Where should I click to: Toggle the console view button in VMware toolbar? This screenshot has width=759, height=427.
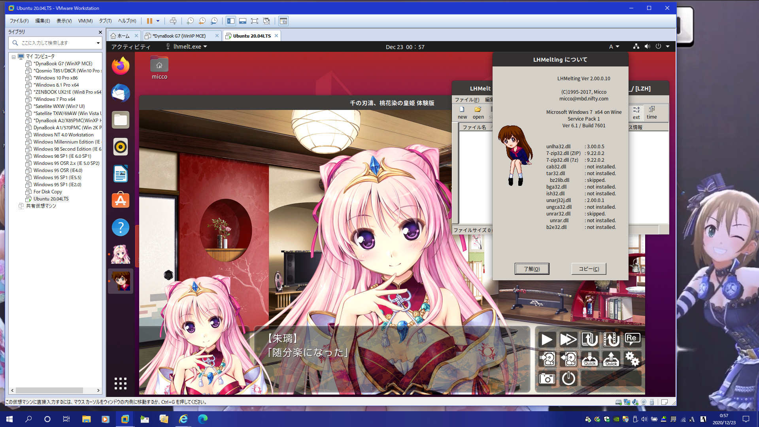point(283,21)
